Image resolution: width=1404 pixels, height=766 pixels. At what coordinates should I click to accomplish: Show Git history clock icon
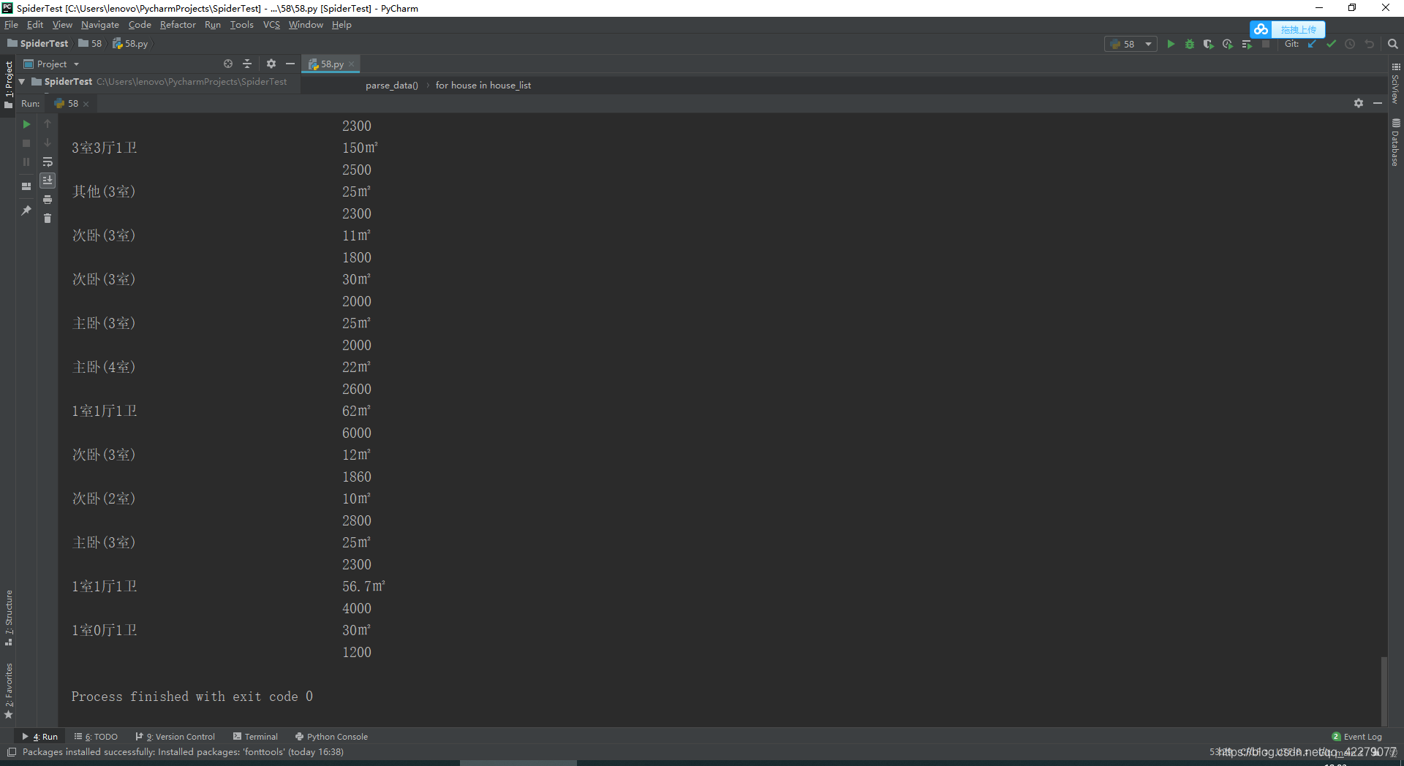point(1350,44)
